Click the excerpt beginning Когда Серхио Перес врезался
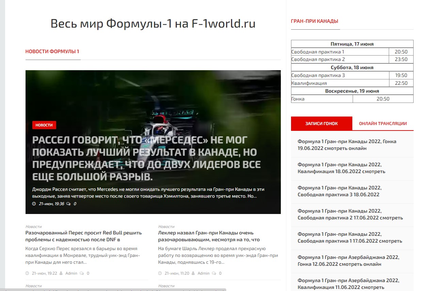The height and width of the screenshot is (291, 433). pos(83,256)
